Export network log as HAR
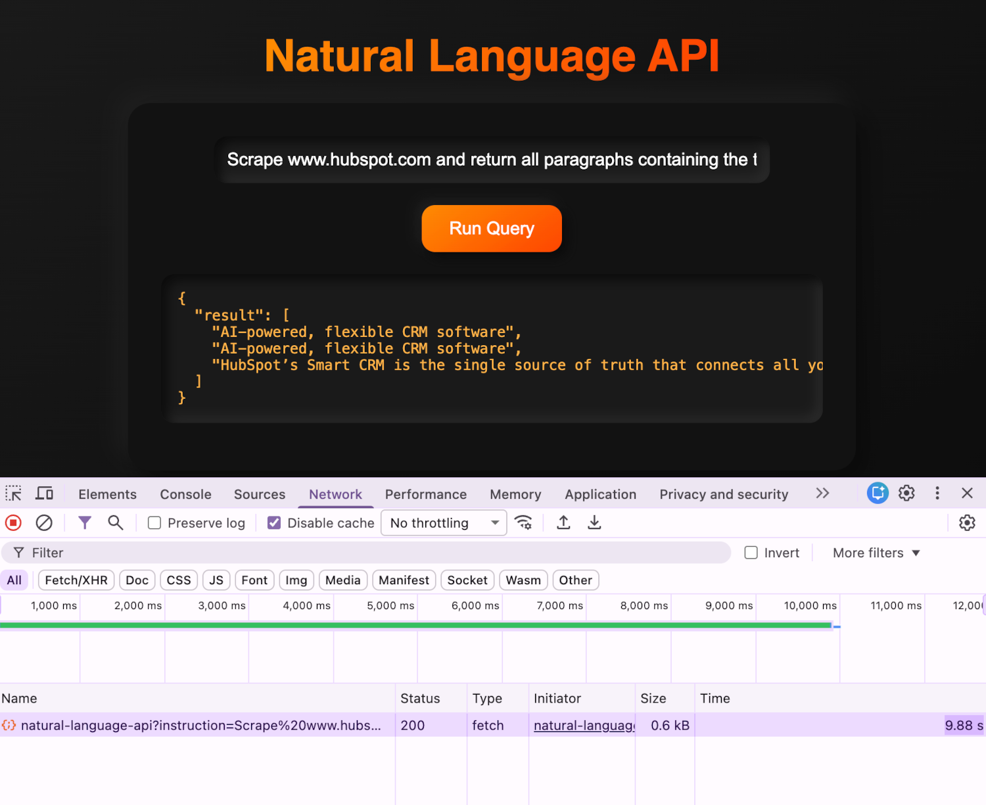This screenshot has height=805, width=986. coord(594,522)
